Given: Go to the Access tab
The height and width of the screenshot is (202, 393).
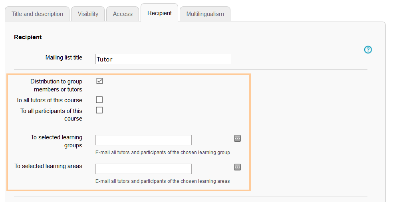Looking at the screenshot, I should click(123, 14).
